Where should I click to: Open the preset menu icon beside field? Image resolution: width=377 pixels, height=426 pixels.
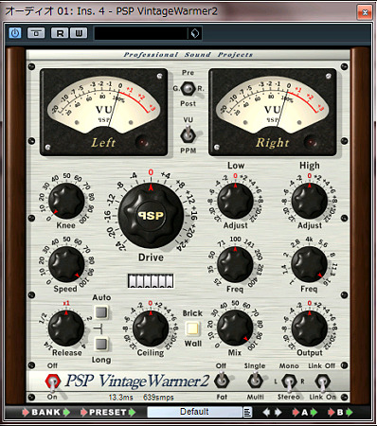(x=195, y=33)
